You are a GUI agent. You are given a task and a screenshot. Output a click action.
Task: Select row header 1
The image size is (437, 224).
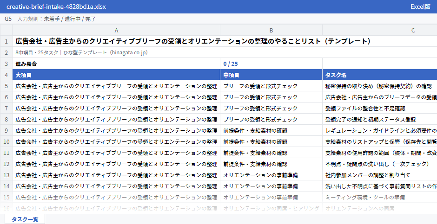pos(6,41)
